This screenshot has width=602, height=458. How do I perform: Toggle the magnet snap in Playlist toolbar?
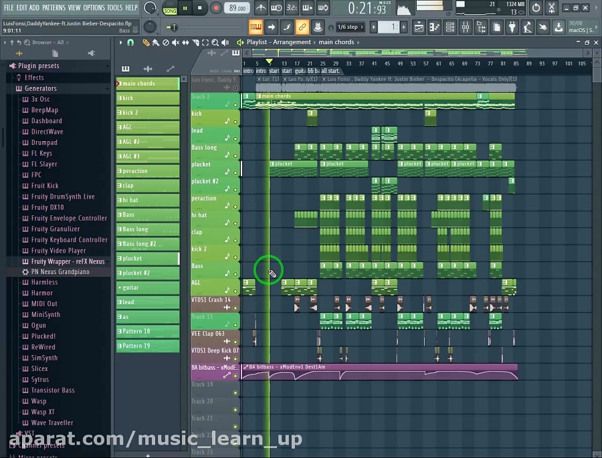coord(130,43)
